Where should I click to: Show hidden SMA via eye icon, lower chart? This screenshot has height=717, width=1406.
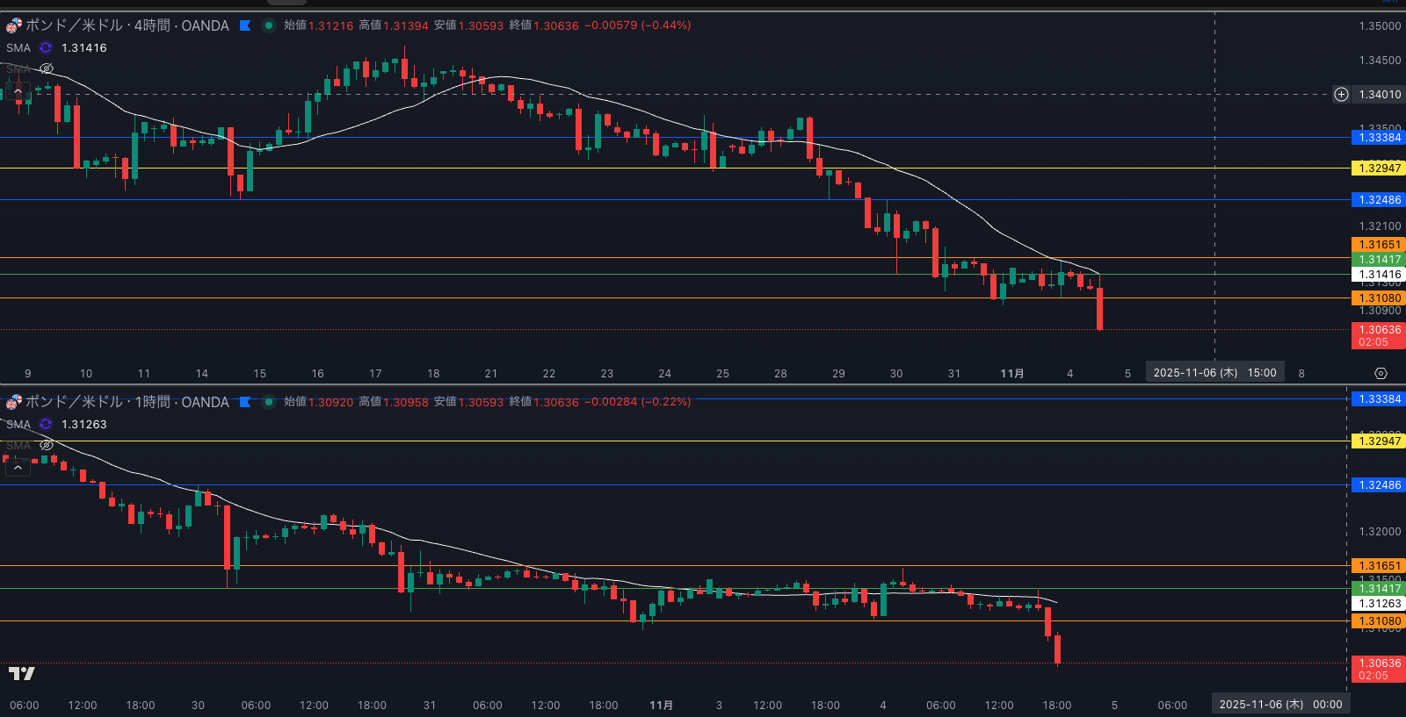pyautogui.click(x=47, y=445)
